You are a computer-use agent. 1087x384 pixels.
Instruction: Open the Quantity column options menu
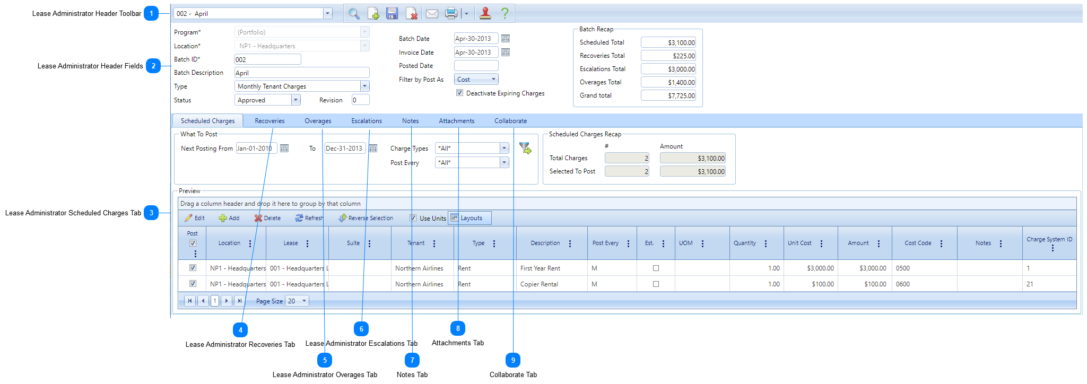(x=766, y=243)
